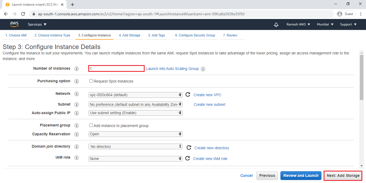The image size is (366, 183).
Task: Show info for Auto-assign Public IP
Action: [76, 113]
